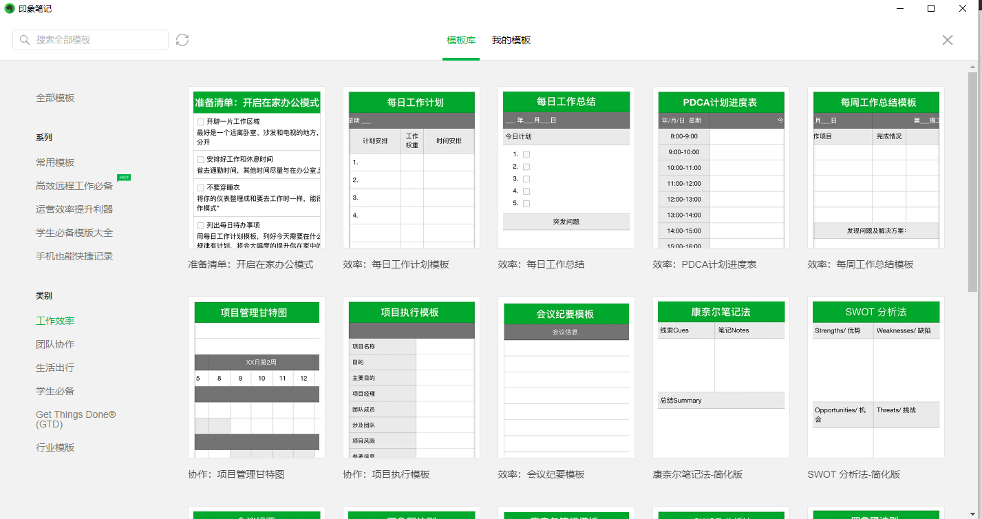This screenshot has width=982, height=519.
Task: Open the 项目执行模板 thumbnail
Action: click(x=412, y=377)
